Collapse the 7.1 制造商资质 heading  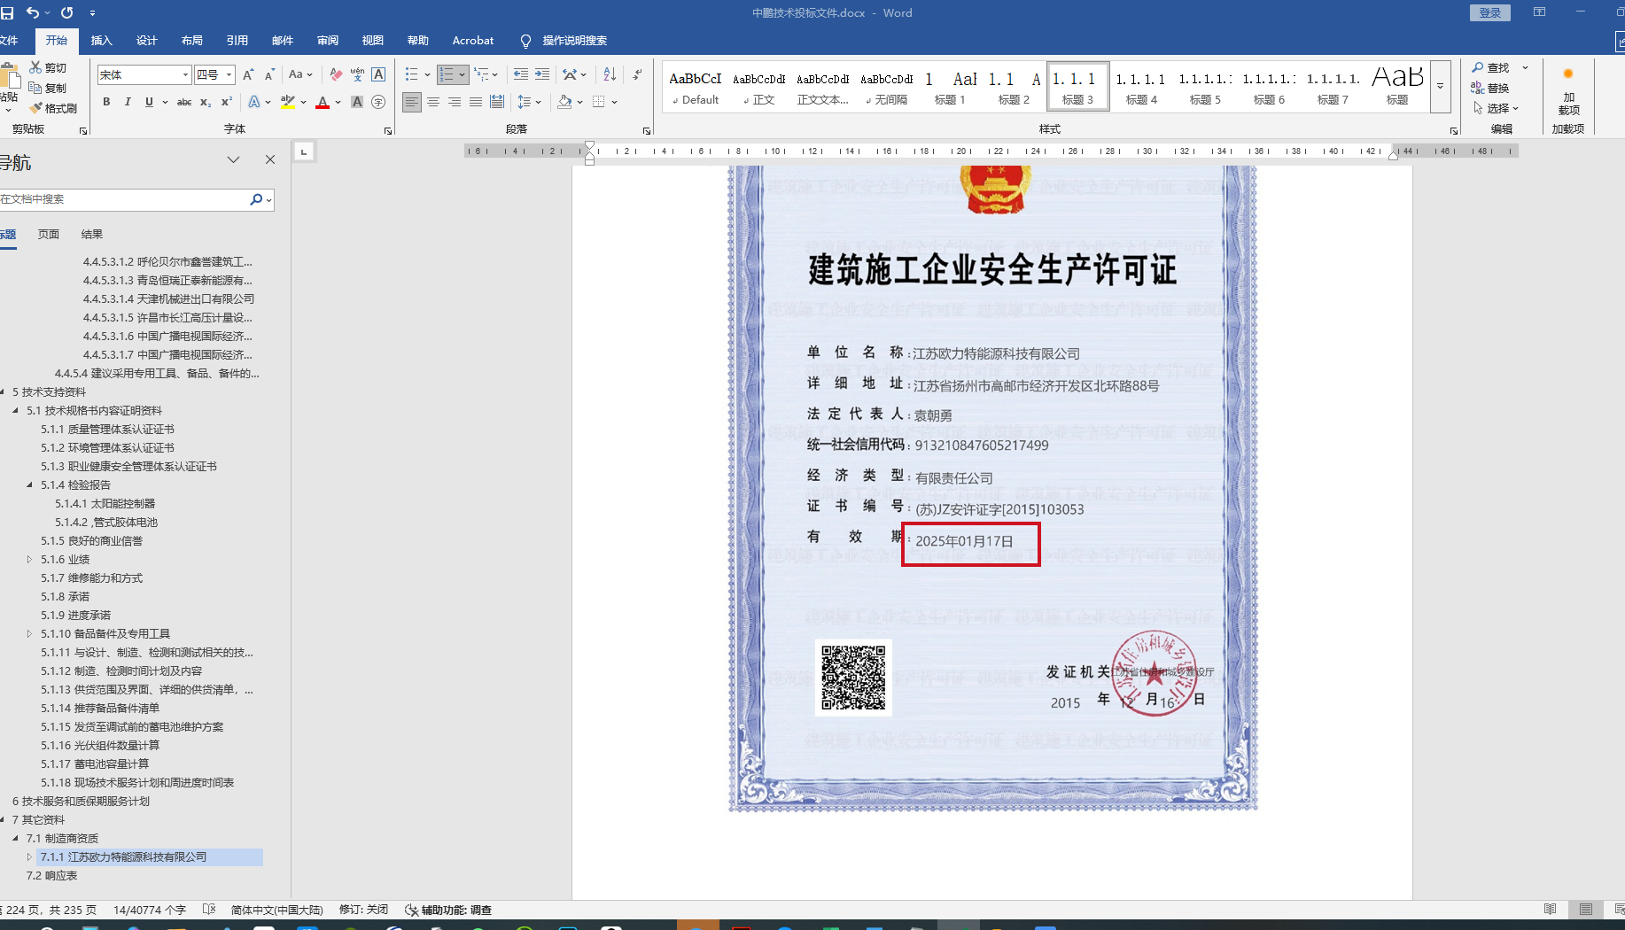pos(15,838)
